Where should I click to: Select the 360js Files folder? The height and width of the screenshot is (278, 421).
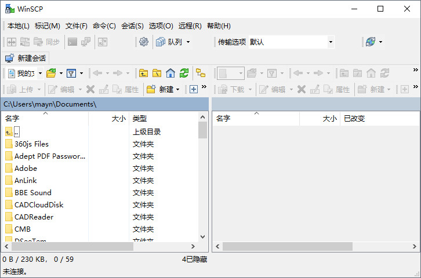(27, 144)
